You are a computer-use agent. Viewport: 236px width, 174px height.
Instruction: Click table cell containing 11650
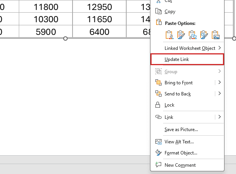tap(99, 19)
